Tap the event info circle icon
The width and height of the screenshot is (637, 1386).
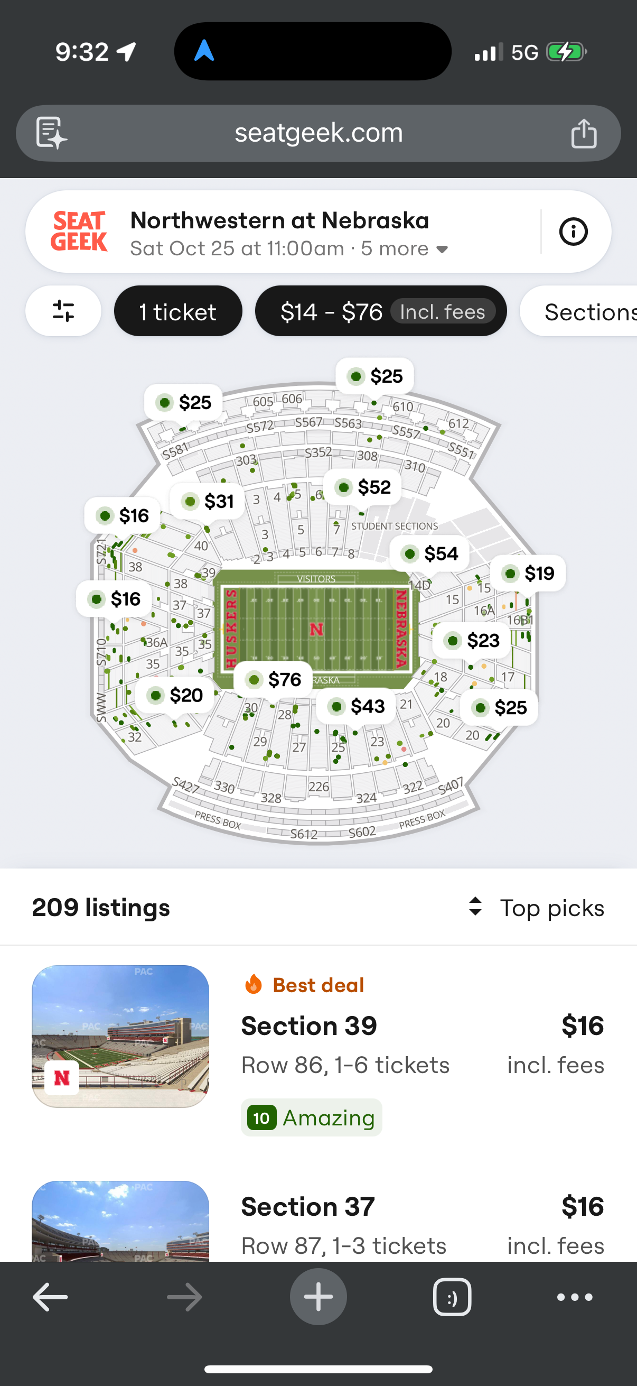click(573, 232)
